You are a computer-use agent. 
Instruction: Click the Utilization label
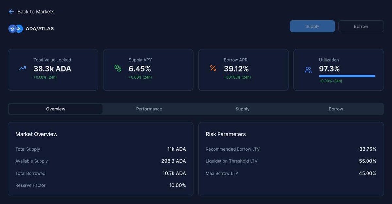coord(329,60)
